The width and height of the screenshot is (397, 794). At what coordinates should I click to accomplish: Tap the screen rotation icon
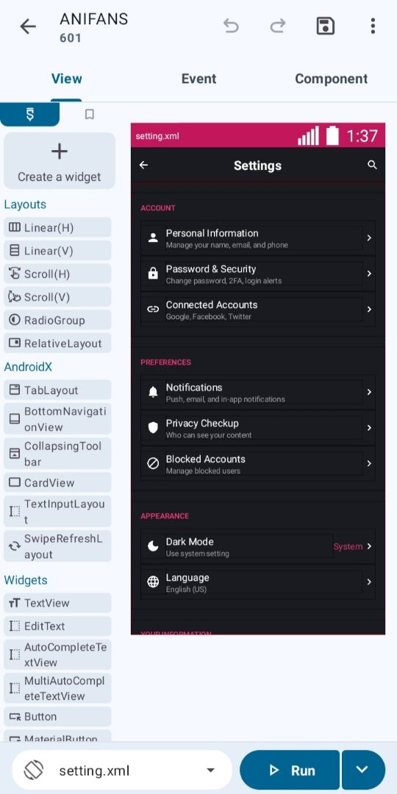34,770
